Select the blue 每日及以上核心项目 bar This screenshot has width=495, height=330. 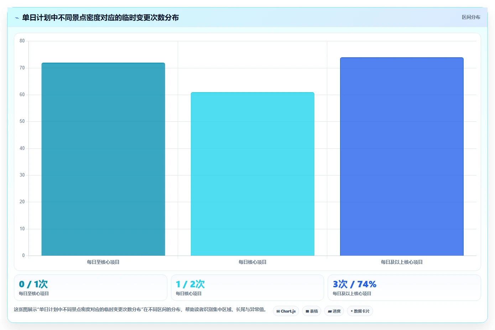402,157
